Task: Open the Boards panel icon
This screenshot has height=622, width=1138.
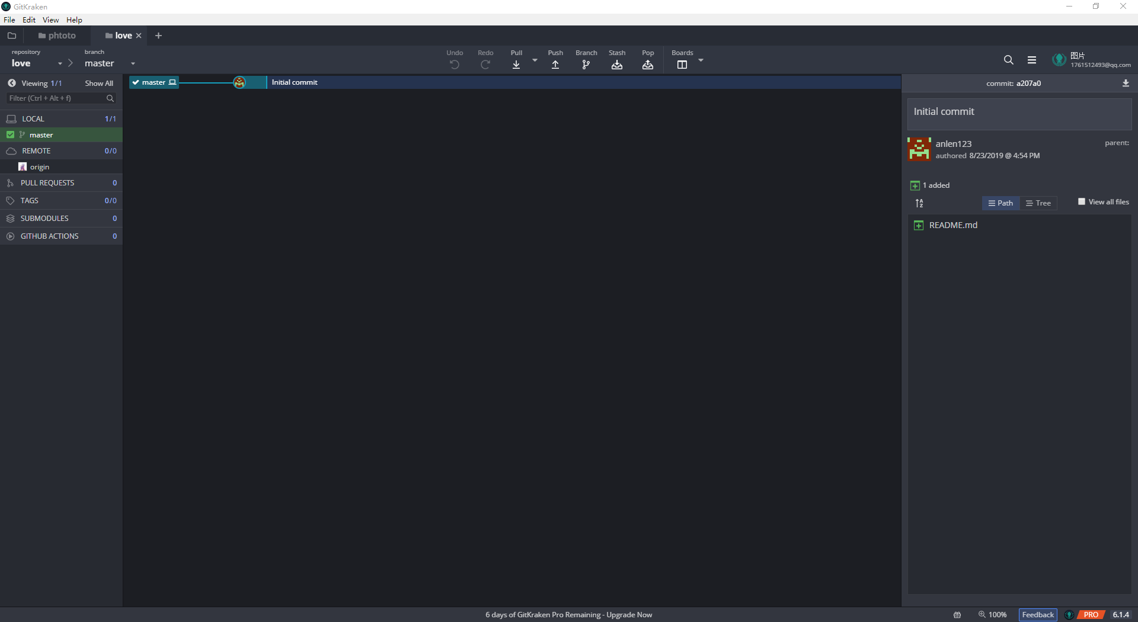Action: (682, 64)
